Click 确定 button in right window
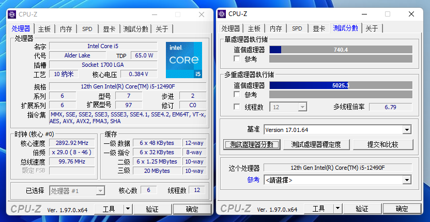Image resolution: width=430 pixels, height=222 pixels. click(x=402, y=209)
